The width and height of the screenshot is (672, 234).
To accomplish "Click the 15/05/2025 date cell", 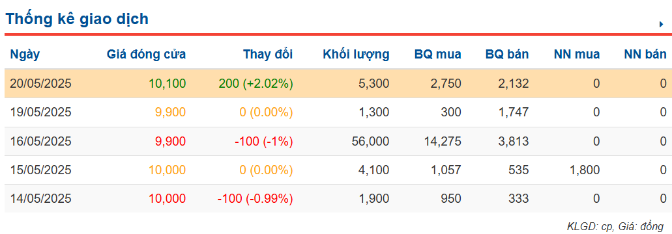I will pos(40,170).
